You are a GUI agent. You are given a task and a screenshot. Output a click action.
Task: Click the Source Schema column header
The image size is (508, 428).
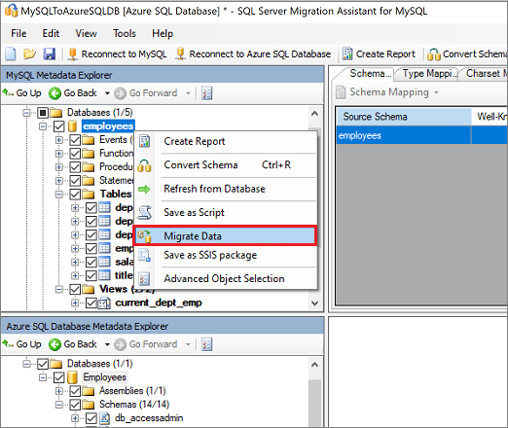(404, 117)
